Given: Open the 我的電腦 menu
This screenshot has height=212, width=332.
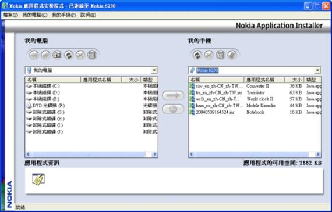Looking at the screenshot, I should pos(35,15).
